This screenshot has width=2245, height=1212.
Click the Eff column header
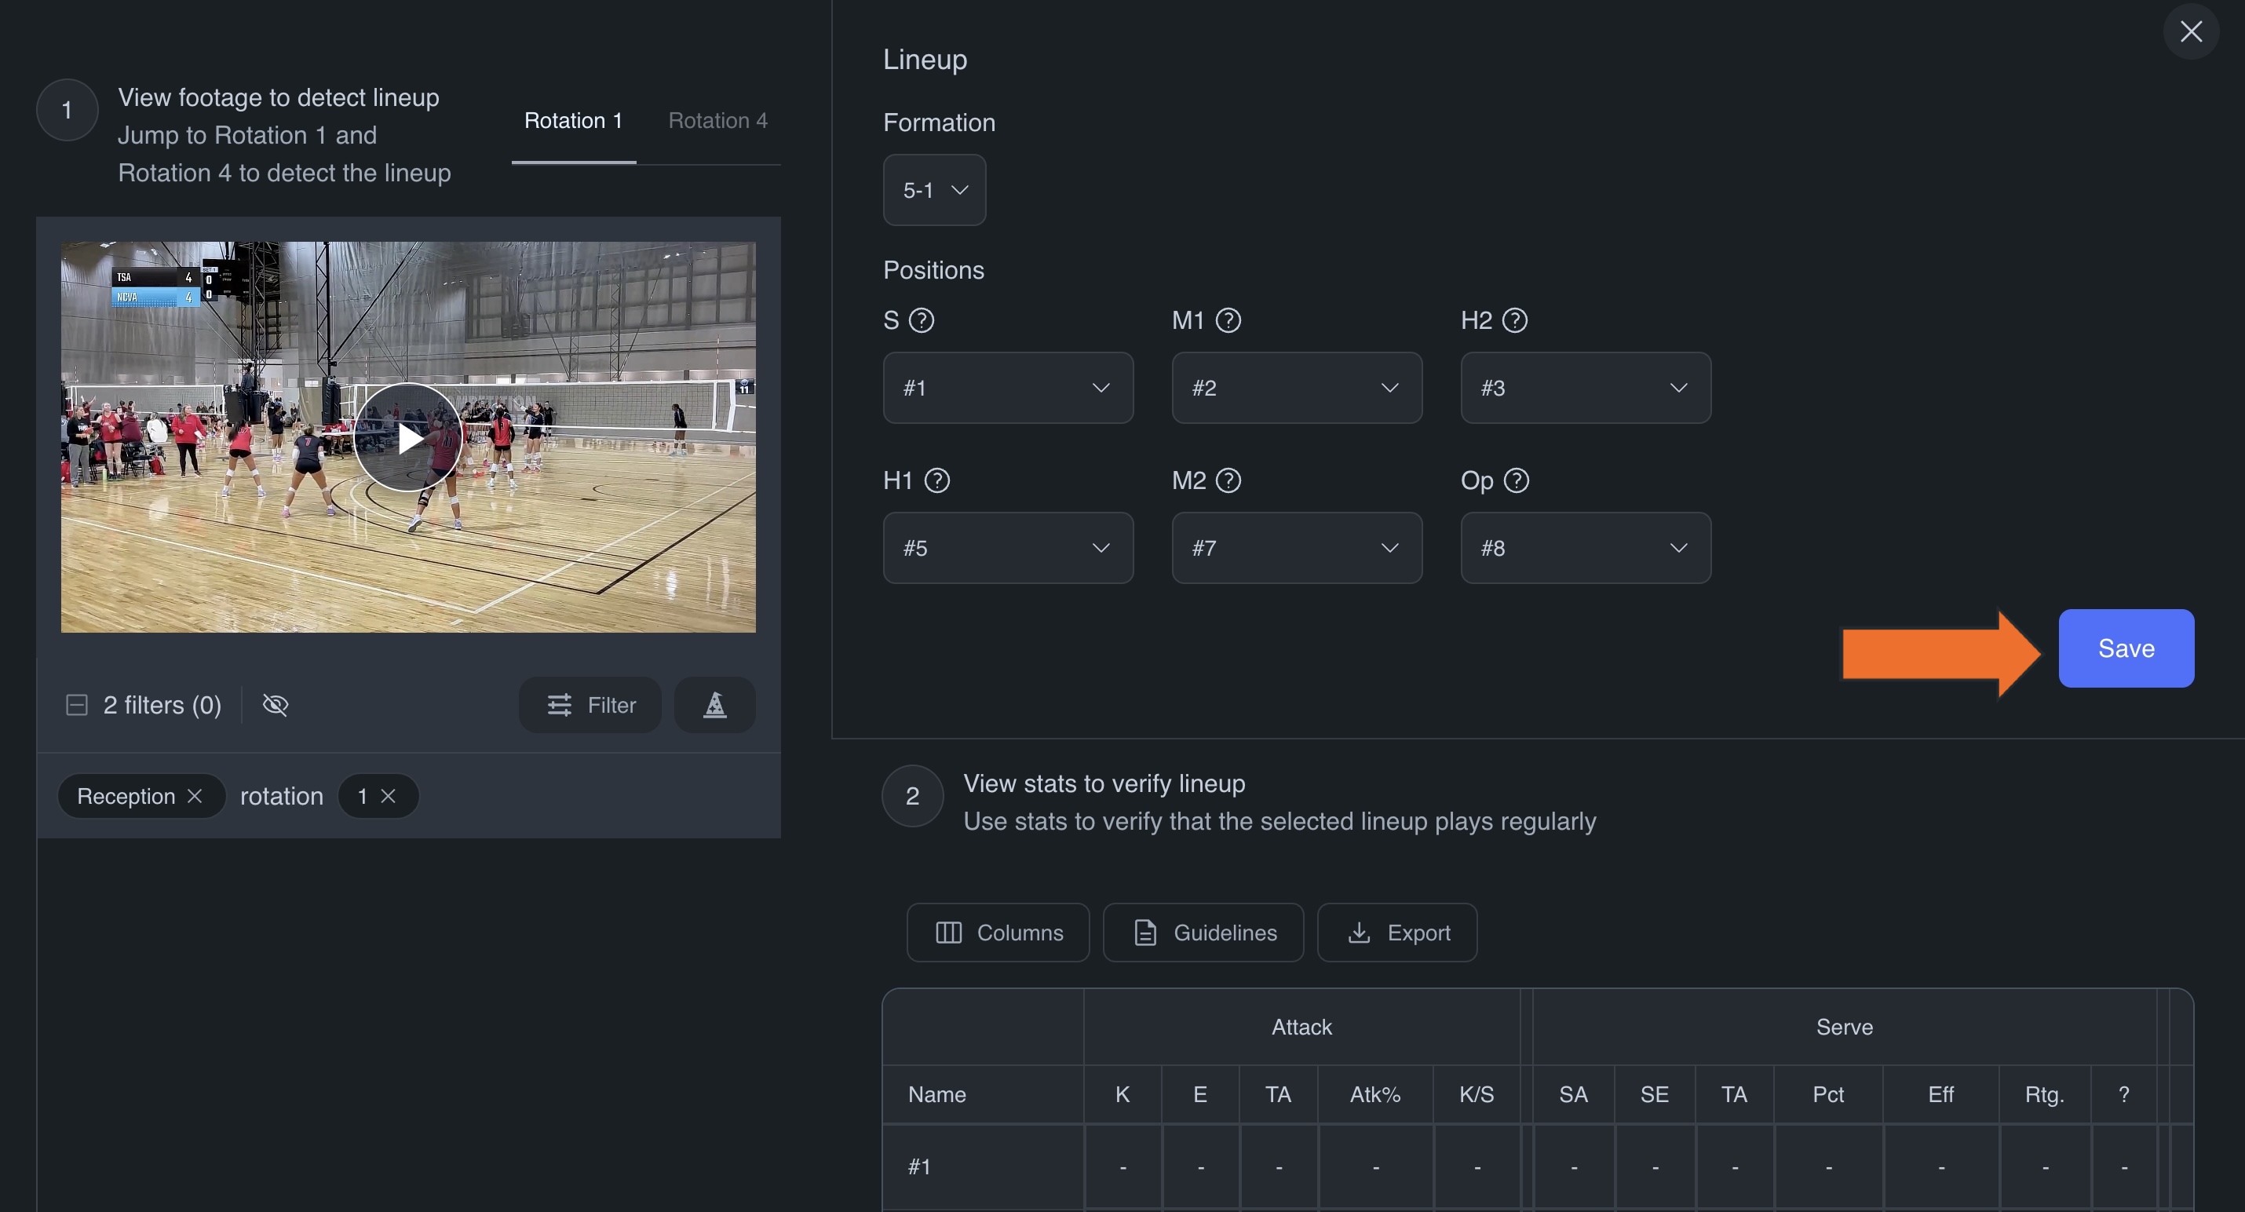(x=1941, y=1094)
